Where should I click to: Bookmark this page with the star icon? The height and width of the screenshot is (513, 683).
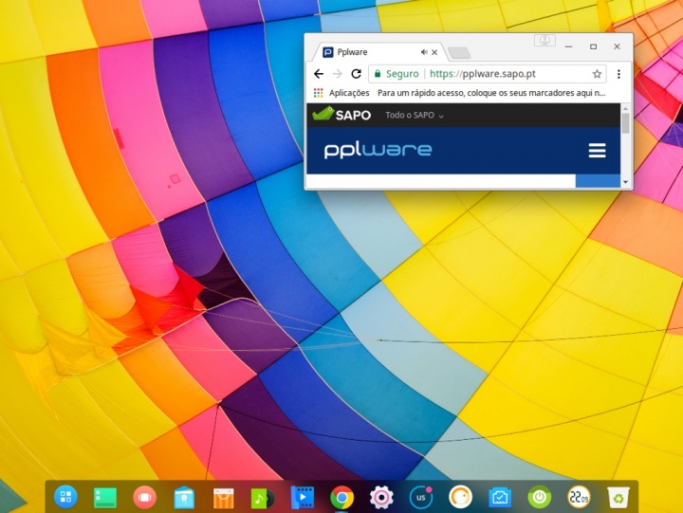click(597, 74)
